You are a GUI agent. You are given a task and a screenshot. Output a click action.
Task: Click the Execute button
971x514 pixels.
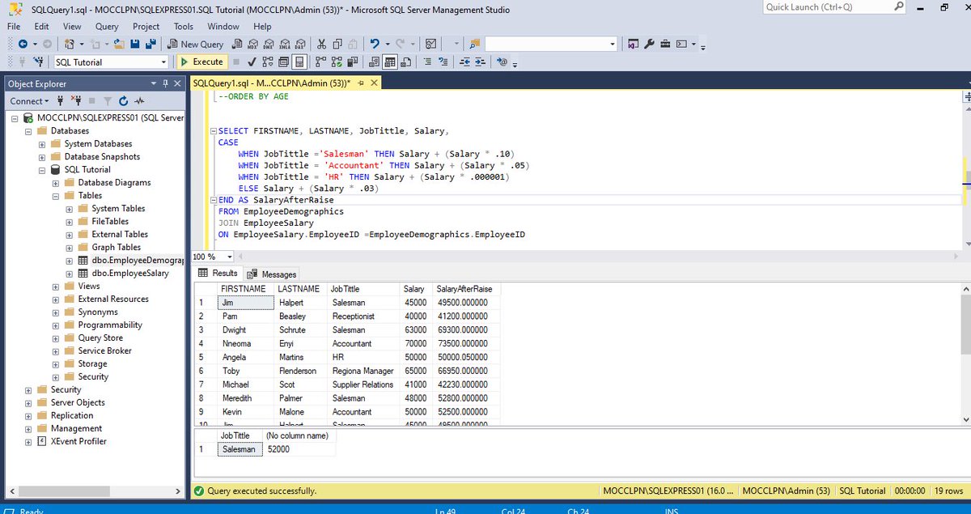[201, 62]
